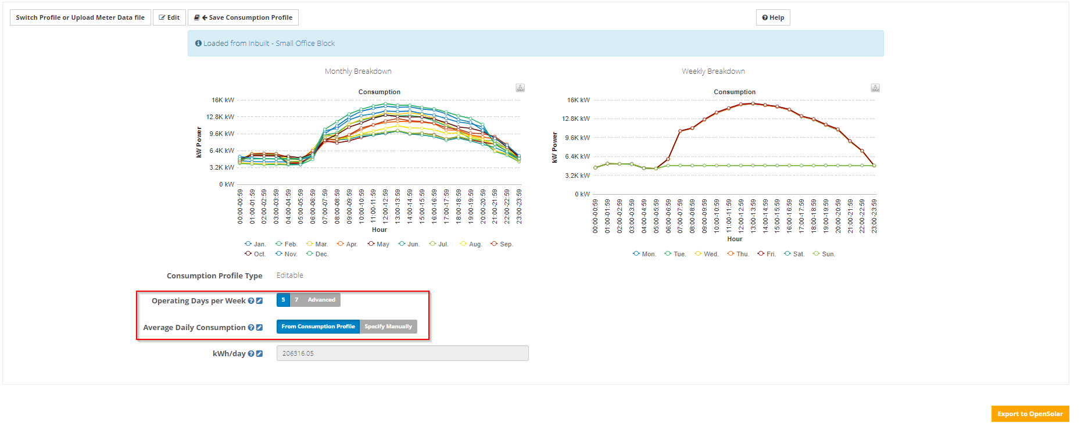Switch to Specify Manually consumption
1081x444 pixels.
[388, 327]
